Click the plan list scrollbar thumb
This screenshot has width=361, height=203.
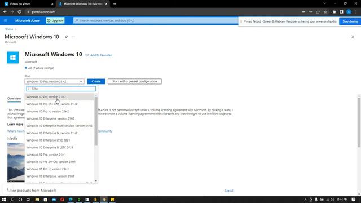(96, 121)
